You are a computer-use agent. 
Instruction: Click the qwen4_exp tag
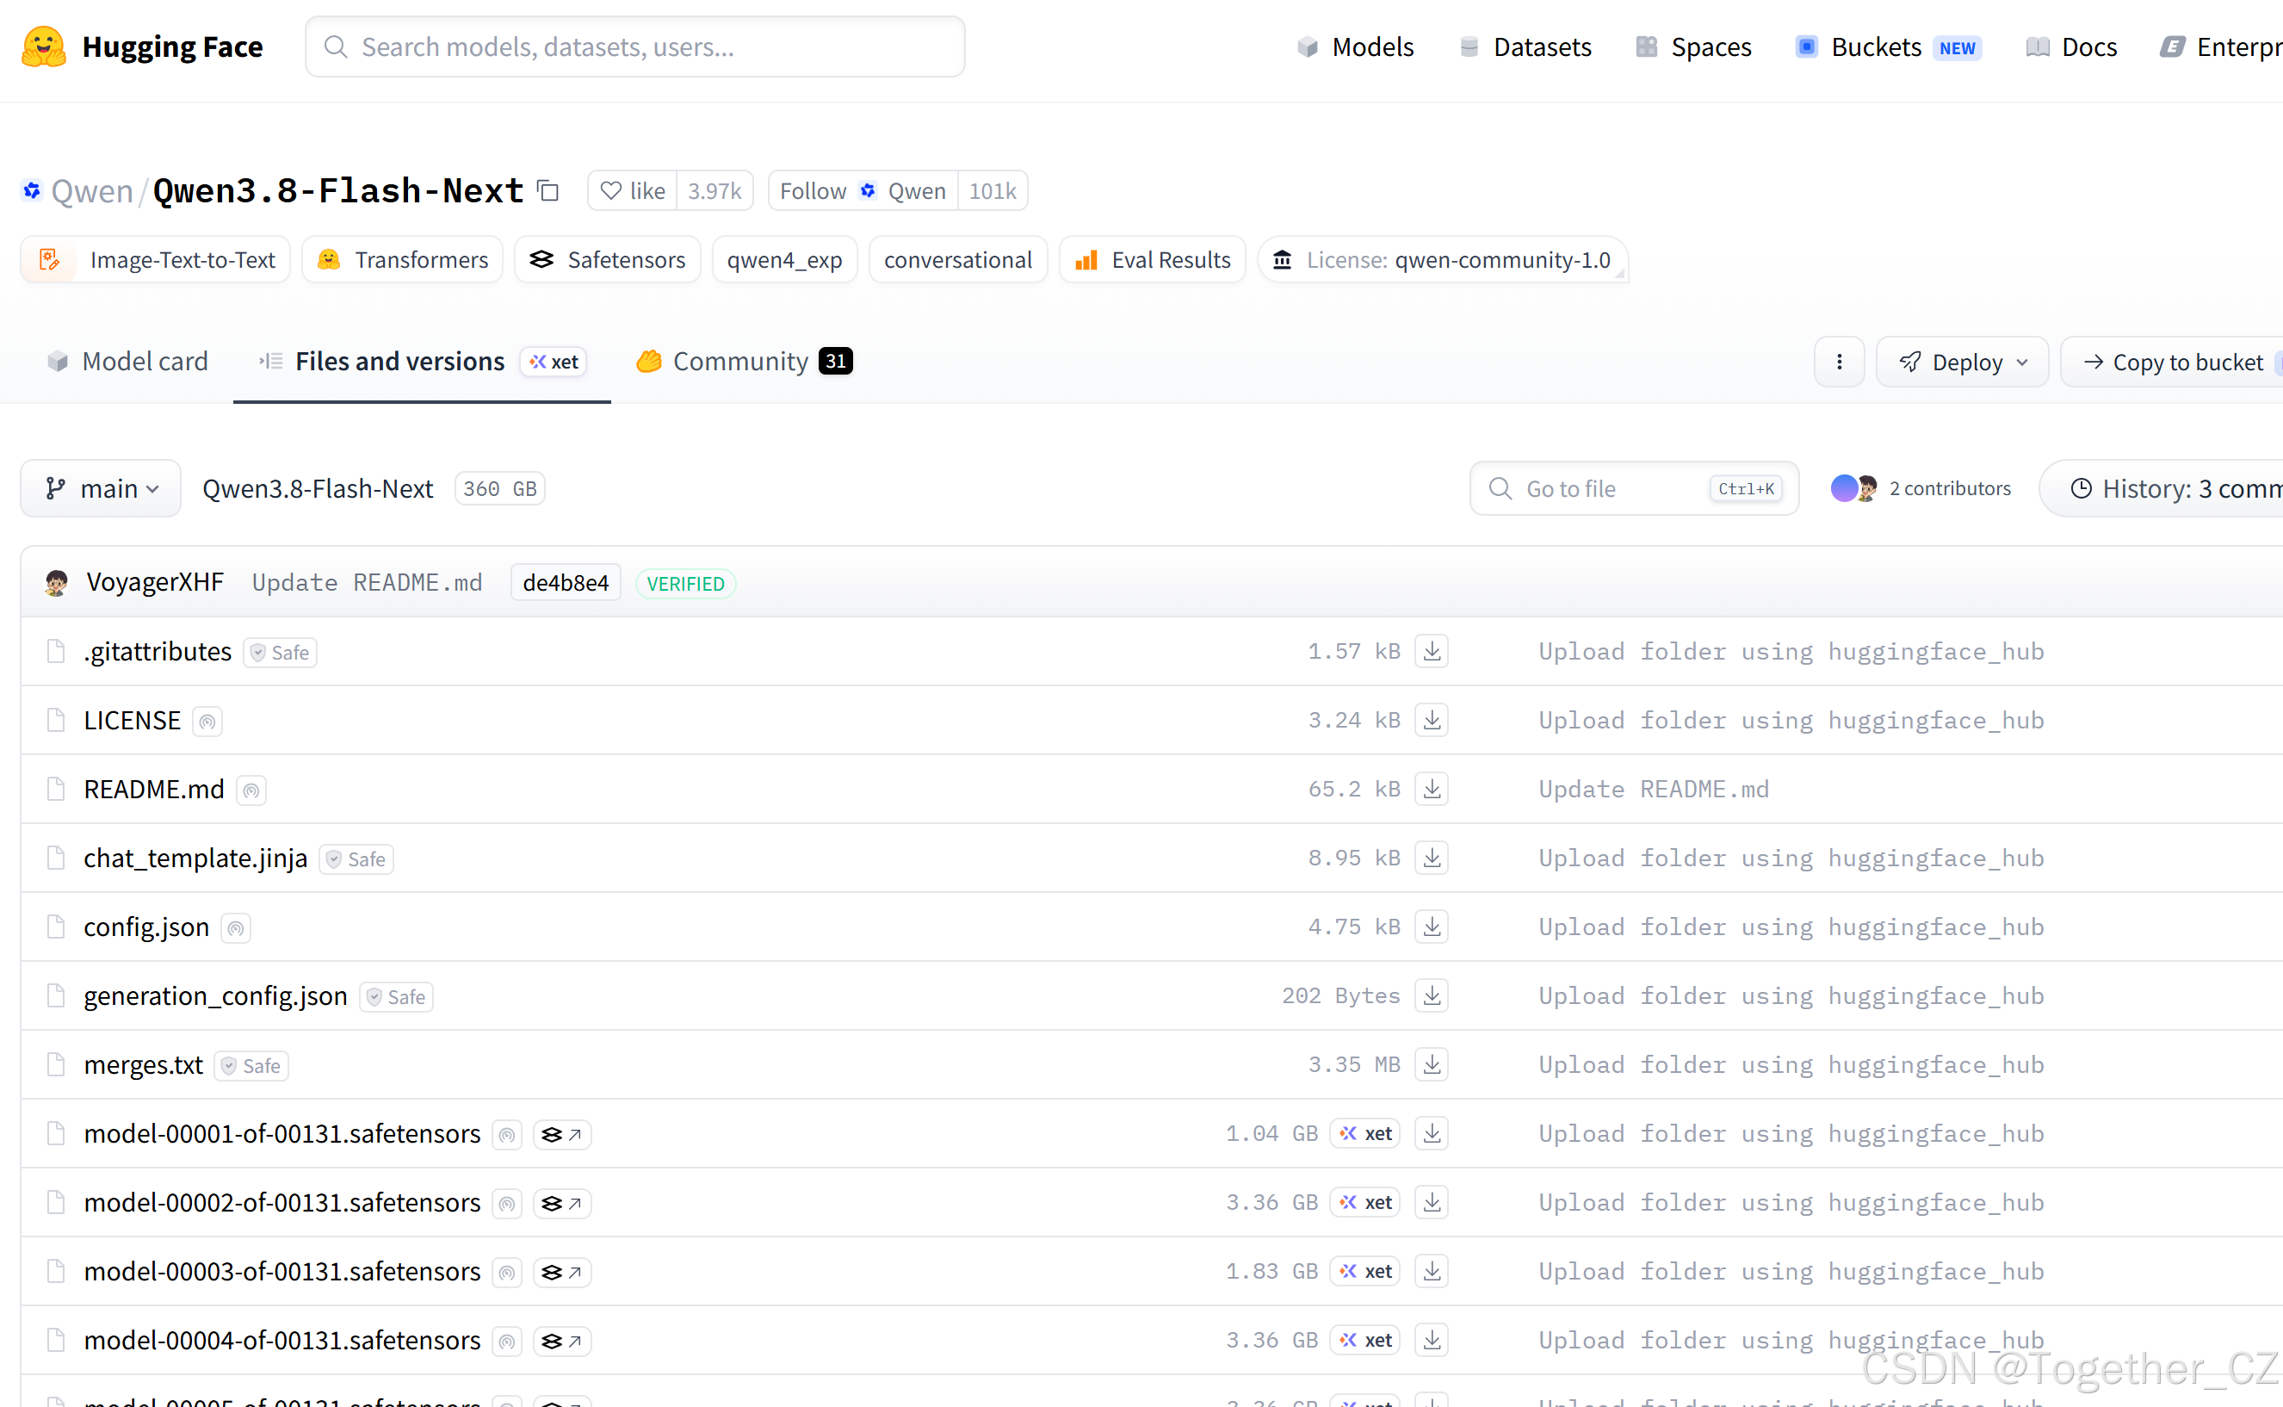click(x=784, y=260)
